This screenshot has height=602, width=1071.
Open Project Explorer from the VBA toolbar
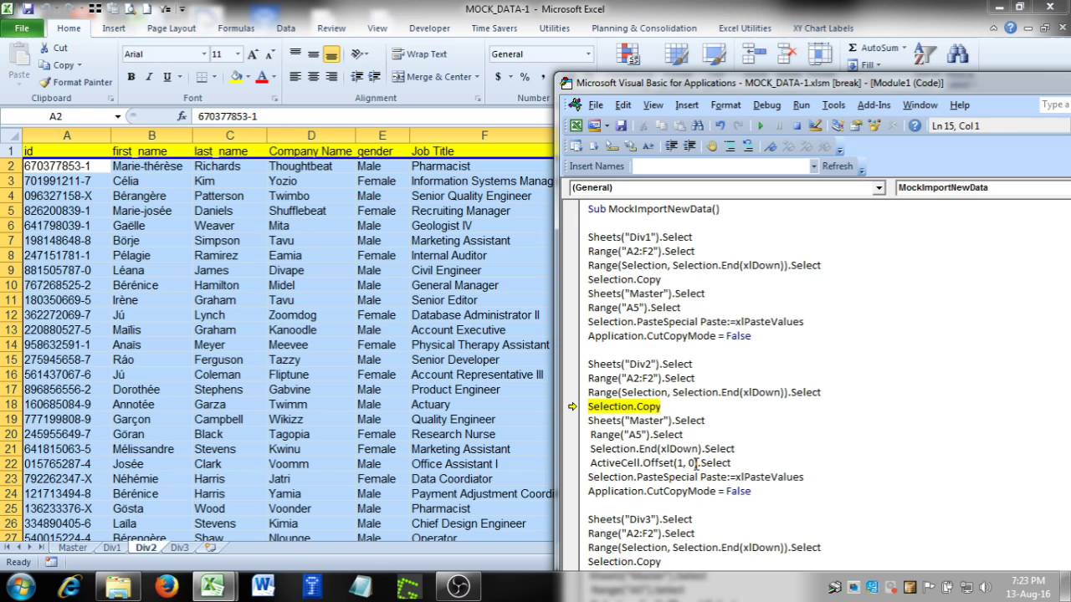837,125
